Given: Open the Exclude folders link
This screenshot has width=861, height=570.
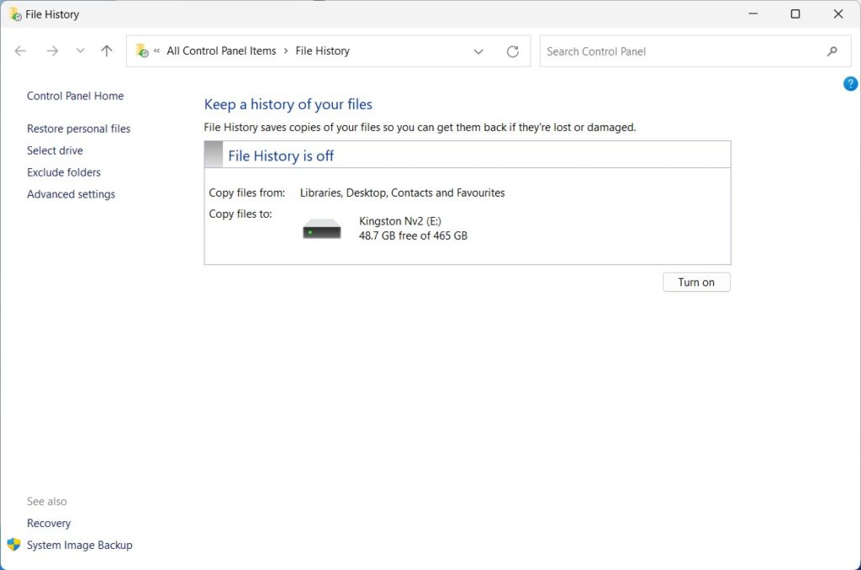Looking at the screenshot, I should [64, 172].
